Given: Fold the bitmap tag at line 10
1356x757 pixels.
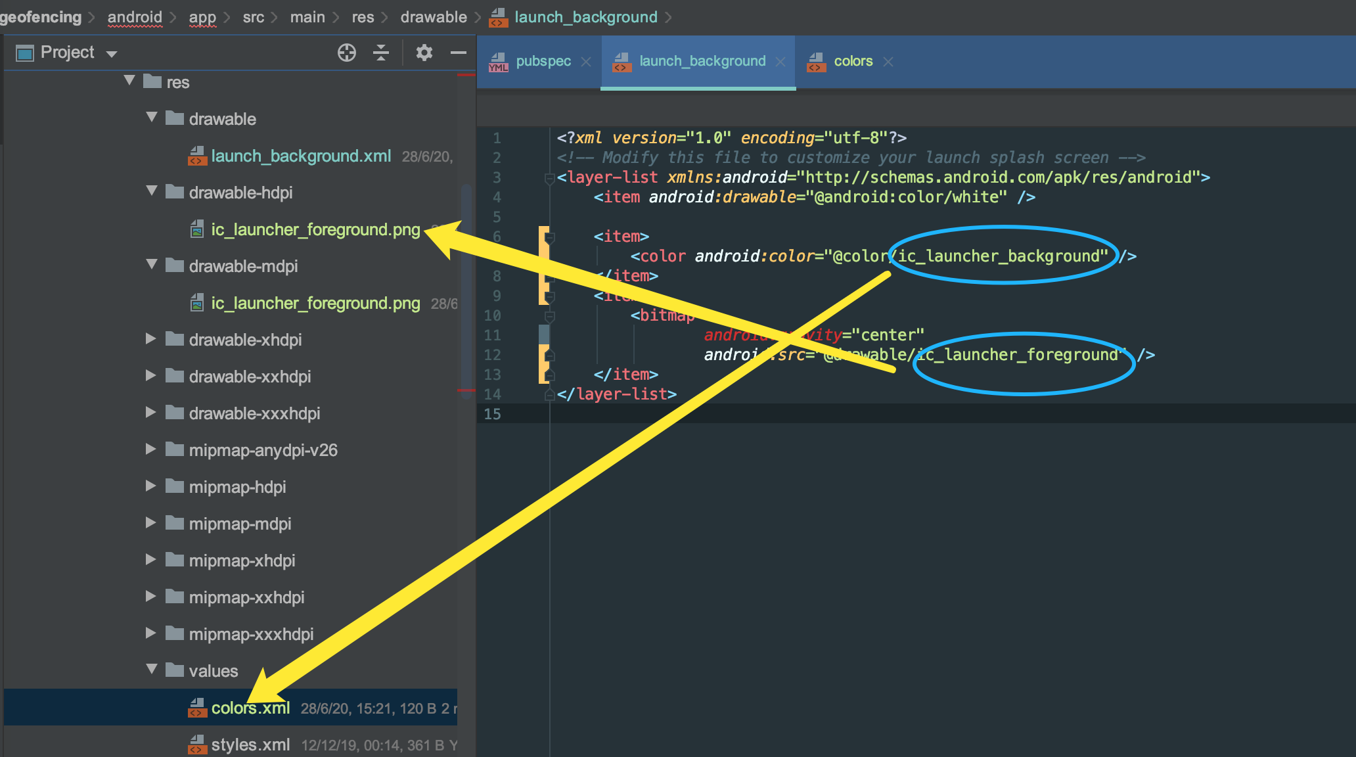Looking at the screenshot, I should coord(550,316).
